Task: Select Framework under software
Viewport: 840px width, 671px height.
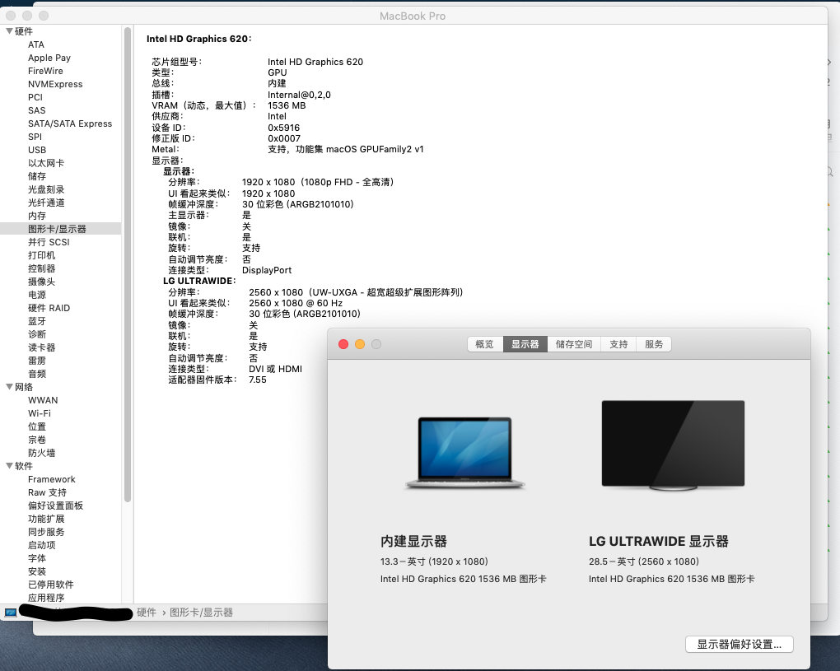Action: pyautogui.click(x=51, y=479)
